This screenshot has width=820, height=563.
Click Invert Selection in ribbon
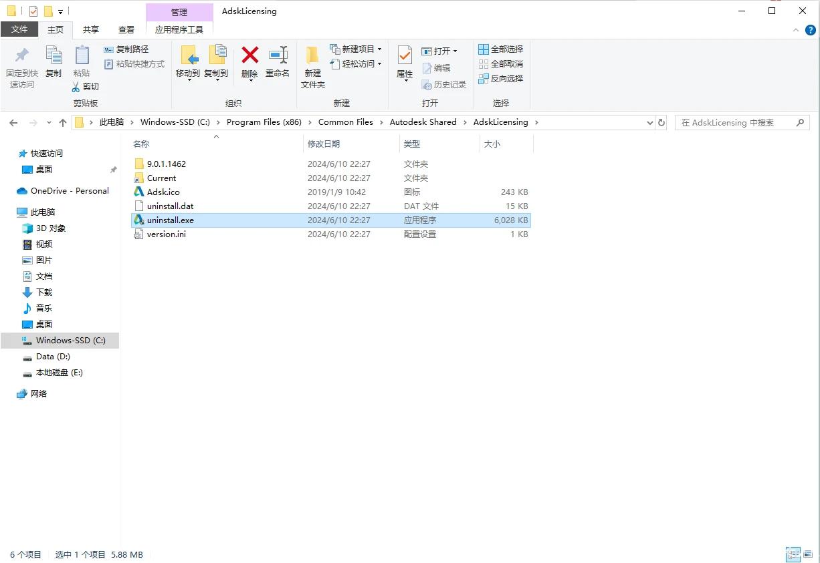pyautogui.click(x=500, y=79)
